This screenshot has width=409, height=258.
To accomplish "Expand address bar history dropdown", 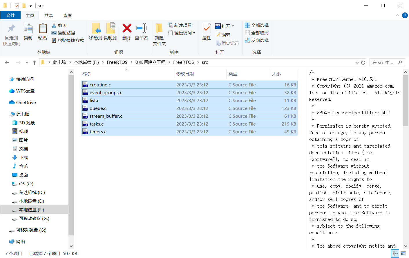I will [357, 63].
